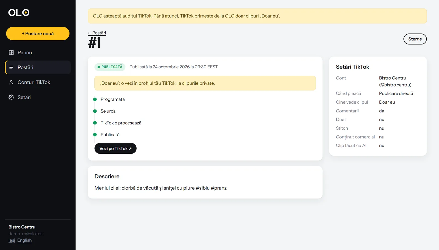Go back via the Postări link
The width and height of the screenshot is (439, 250).
(x=97, y=33)
